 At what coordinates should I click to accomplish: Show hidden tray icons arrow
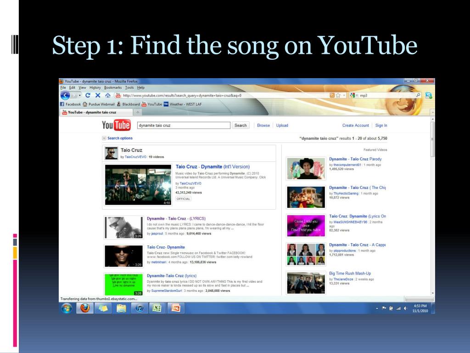(x=377, y=308)
